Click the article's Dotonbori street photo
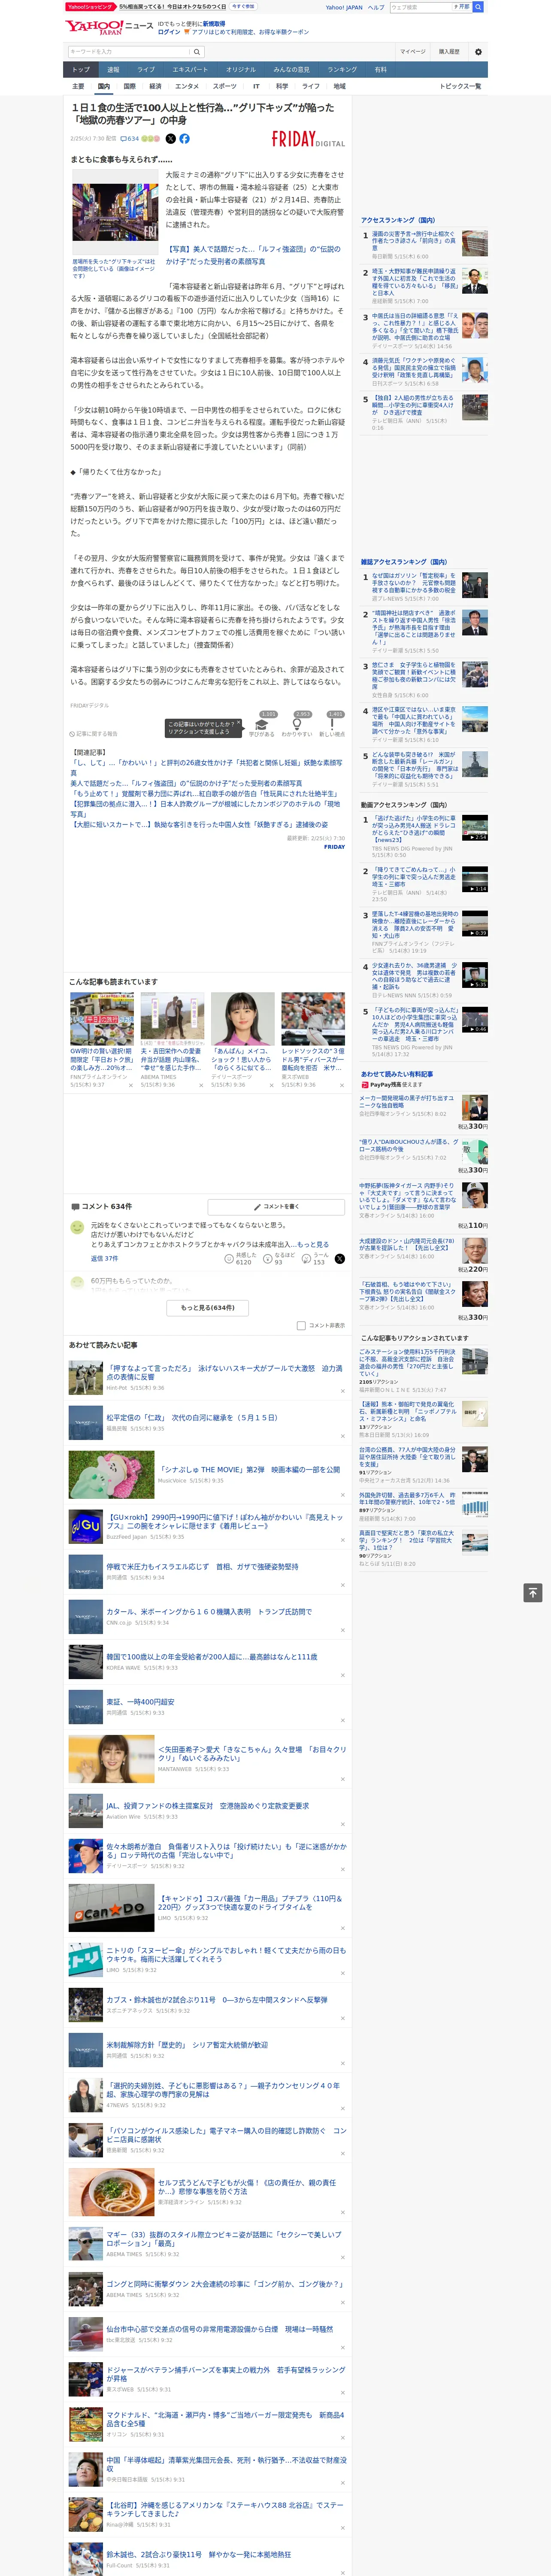 [115, 212]
